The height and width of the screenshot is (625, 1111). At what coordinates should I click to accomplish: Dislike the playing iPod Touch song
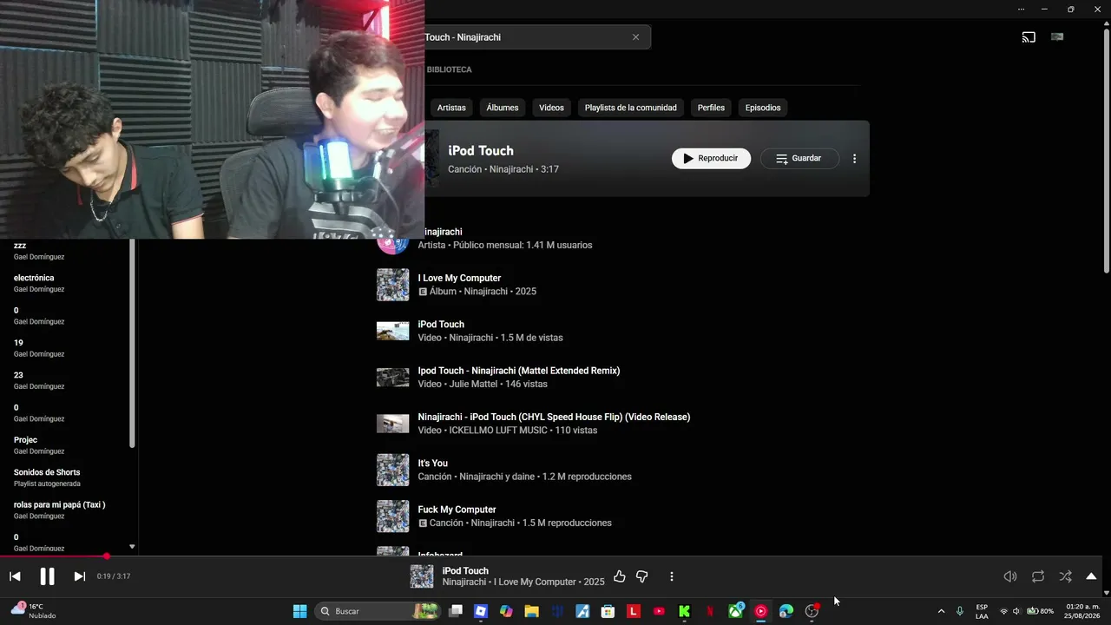click(x=642, y=576)
